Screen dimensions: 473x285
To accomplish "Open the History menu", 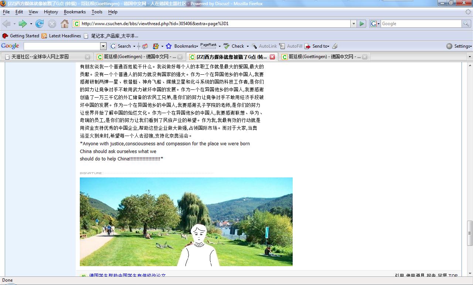I will [51, 12].
